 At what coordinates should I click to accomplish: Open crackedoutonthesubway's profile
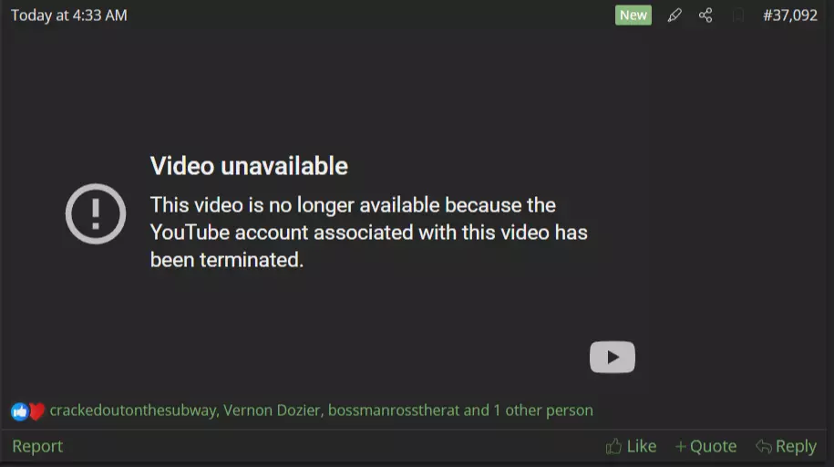133,410
